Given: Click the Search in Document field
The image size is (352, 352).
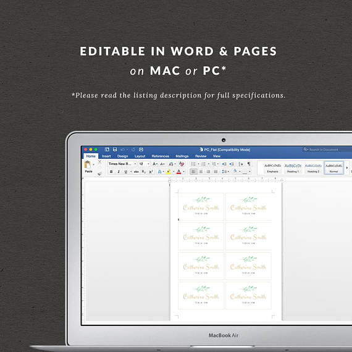Looking at the screenshot, I should (x=327, y=149).
